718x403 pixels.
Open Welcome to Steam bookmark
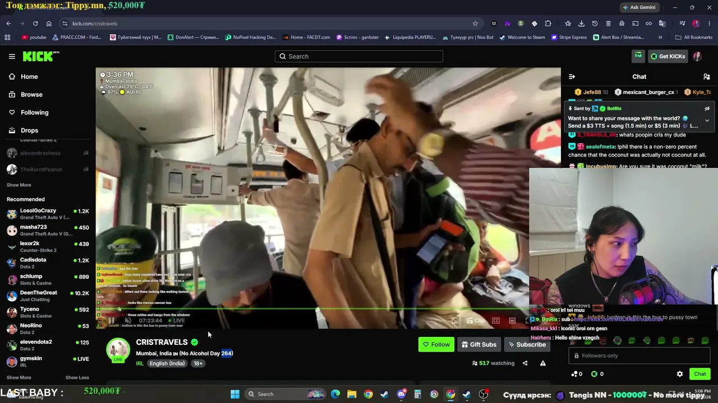point(522,38)
